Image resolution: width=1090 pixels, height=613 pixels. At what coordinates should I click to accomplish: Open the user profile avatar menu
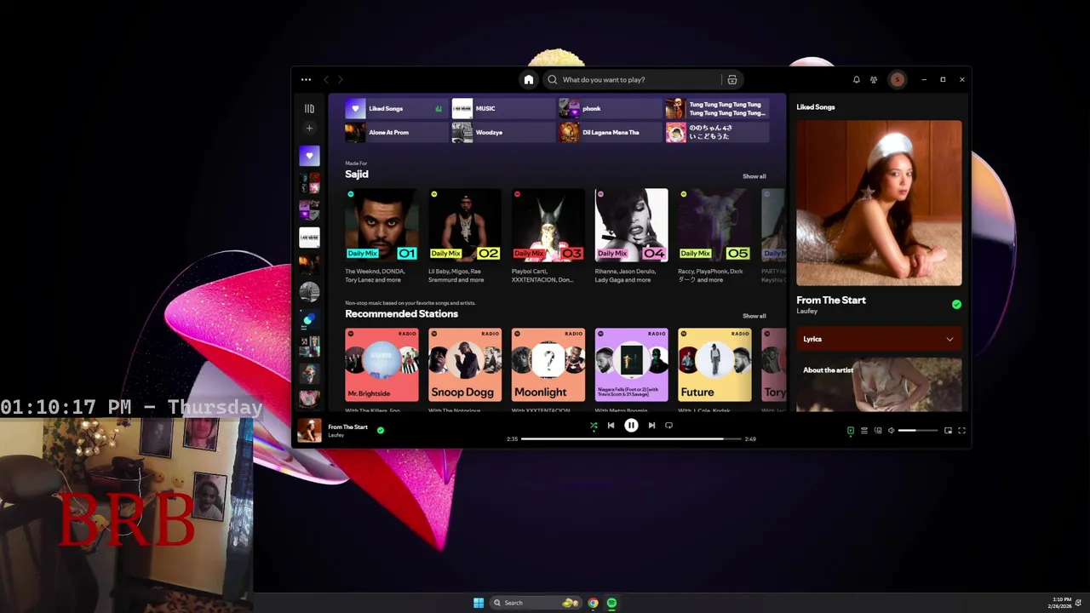[897, 79]
